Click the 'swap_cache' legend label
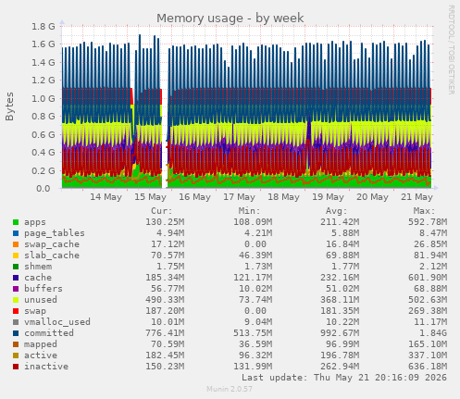This screenshot has height=399, width=460. [x=52, y=244]
